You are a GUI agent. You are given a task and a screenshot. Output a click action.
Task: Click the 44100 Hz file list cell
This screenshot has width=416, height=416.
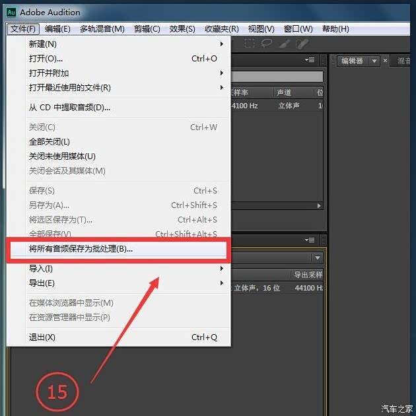244,106
